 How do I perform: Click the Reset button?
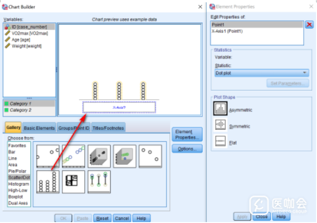click(x=102, y=218)
